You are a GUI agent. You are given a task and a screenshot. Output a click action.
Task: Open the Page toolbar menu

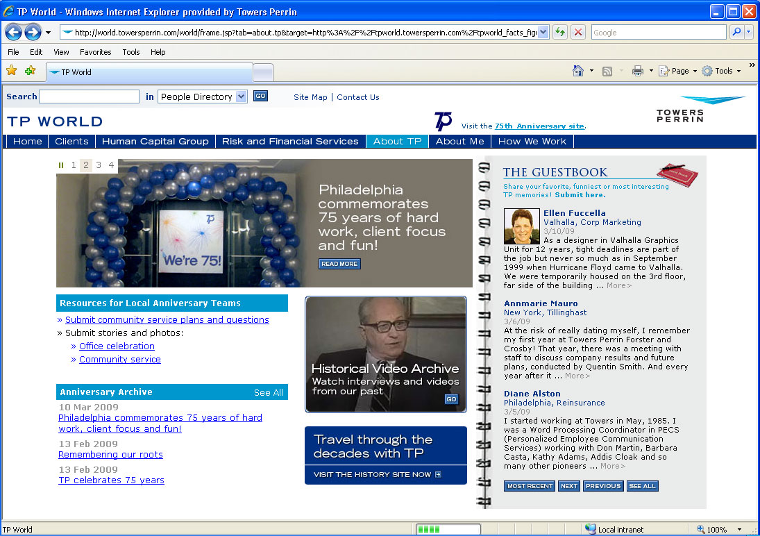click(677, 71)
